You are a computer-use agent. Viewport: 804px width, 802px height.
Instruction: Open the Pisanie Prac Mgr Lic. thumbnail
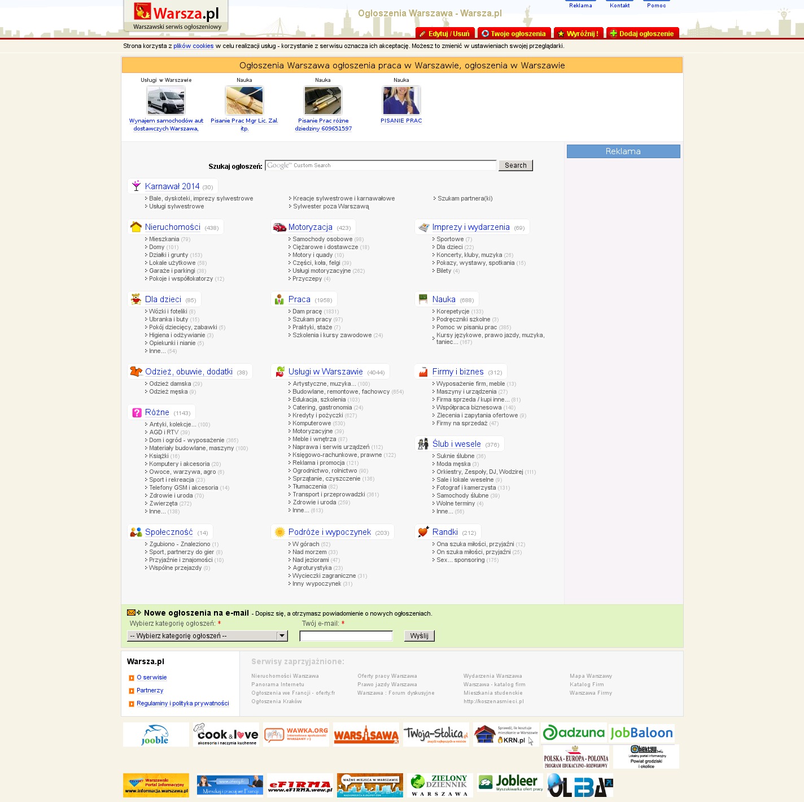[244, 101]
